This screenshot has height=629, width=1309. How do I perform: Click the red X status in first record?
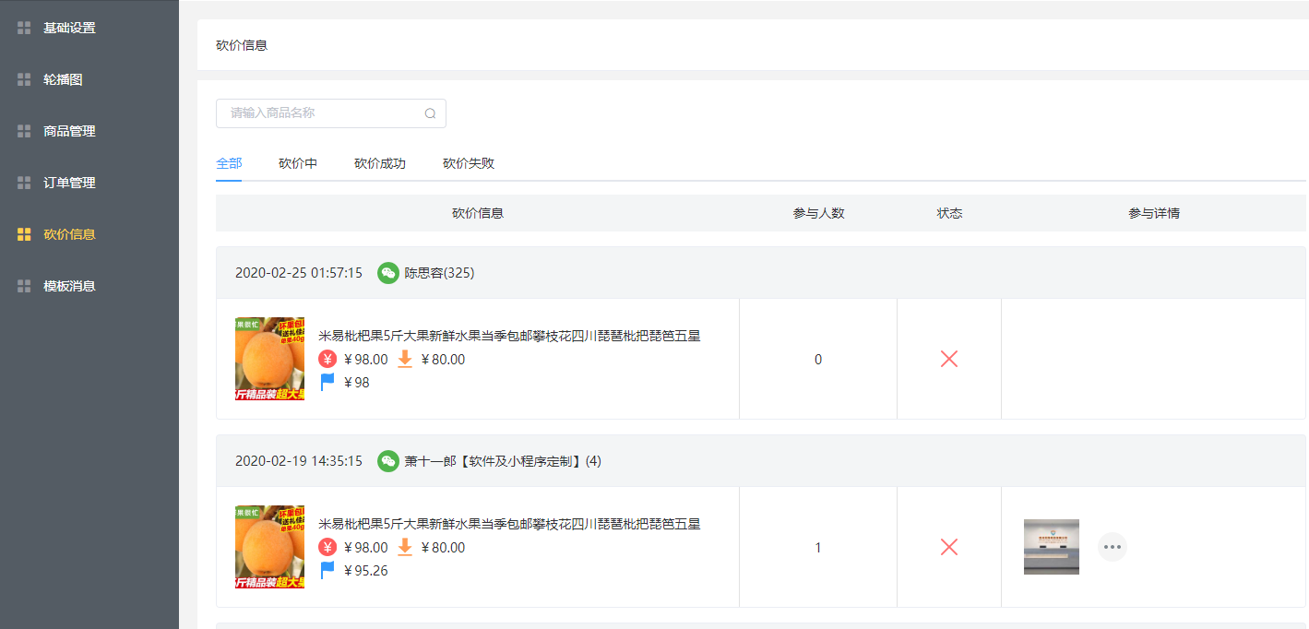click(949, 360)
